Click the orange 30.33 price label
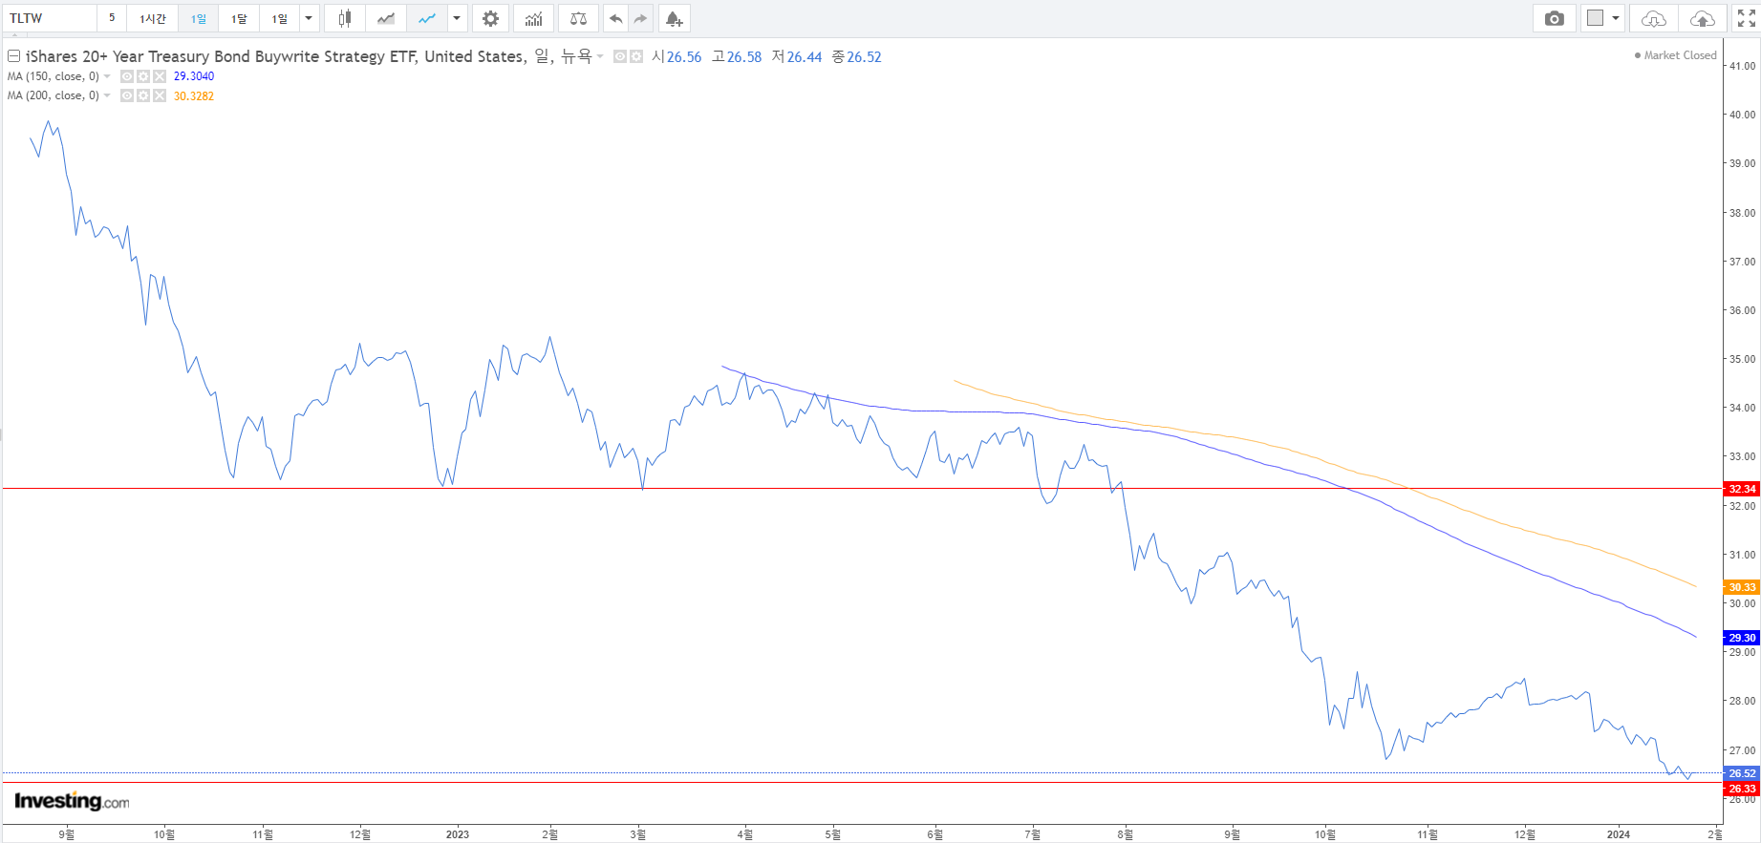1761x843 pixels. [1742, 587]
